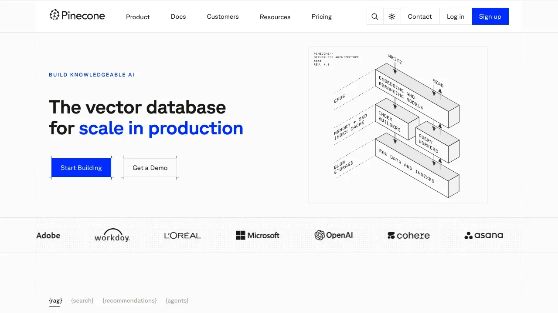The height and width of the screenshot is (313, 558).
Task: Click the Workday logo
Action: [112, 236]
